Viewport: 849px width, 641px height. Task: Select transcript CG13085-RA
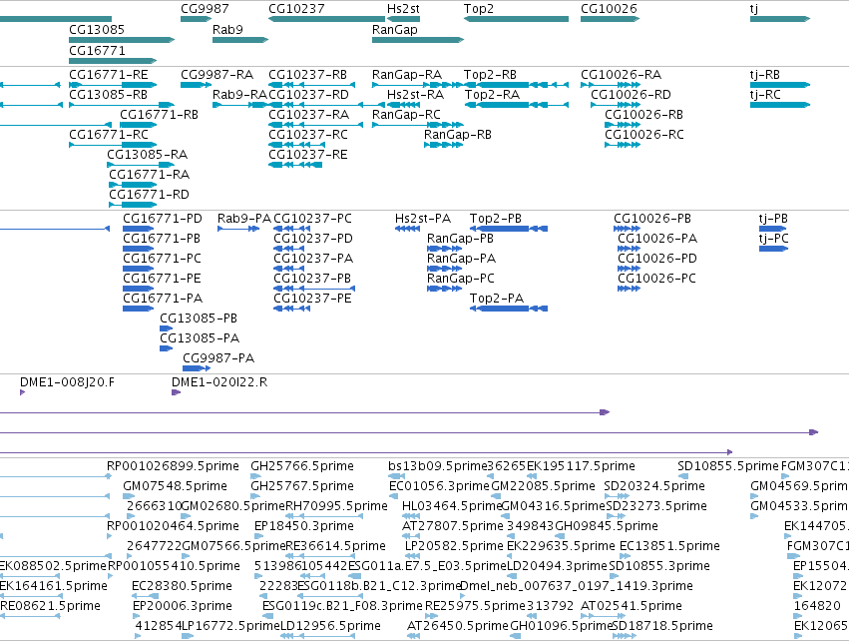pos(148,155)
